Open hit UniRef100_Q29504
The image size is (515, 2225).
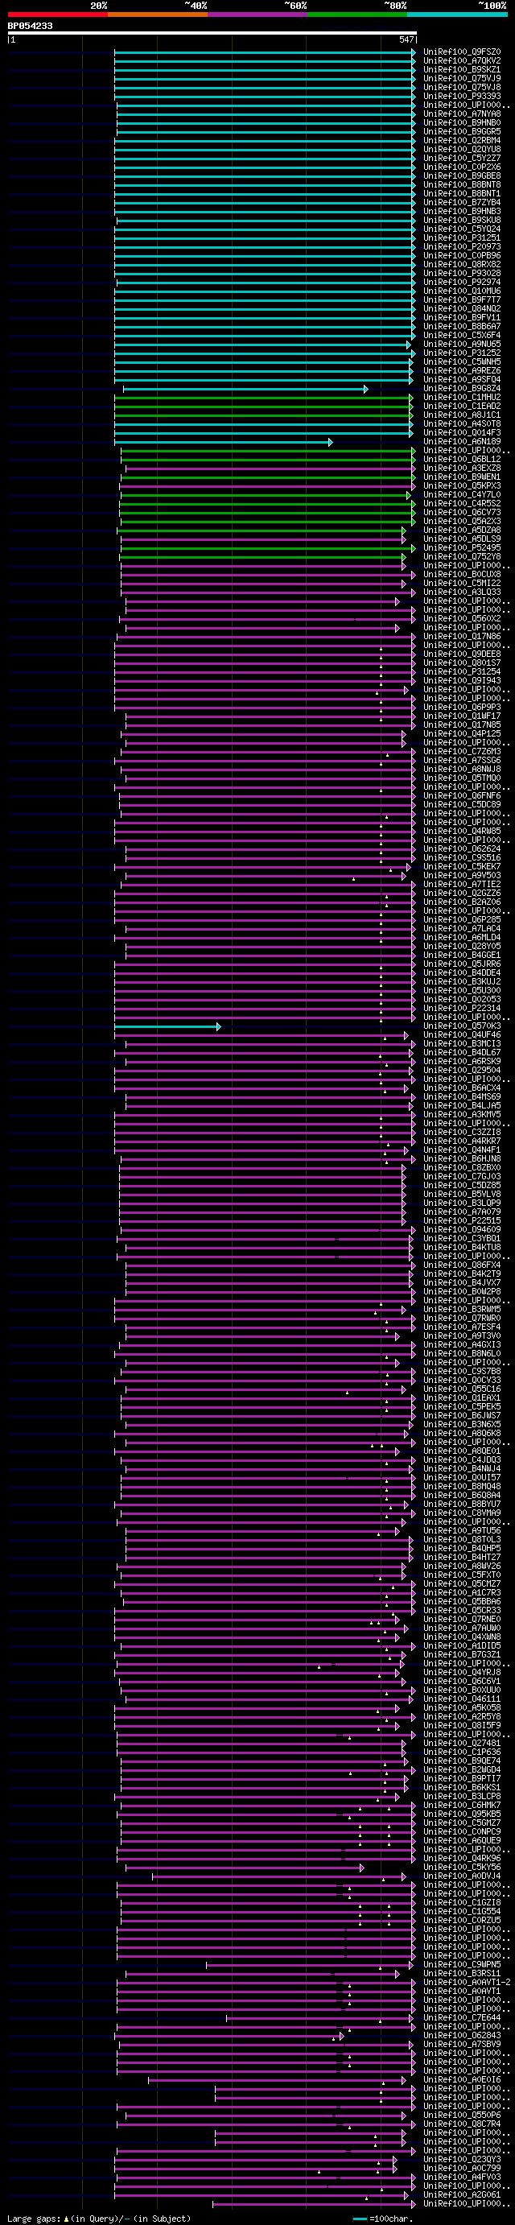[x=461, y=1070]
